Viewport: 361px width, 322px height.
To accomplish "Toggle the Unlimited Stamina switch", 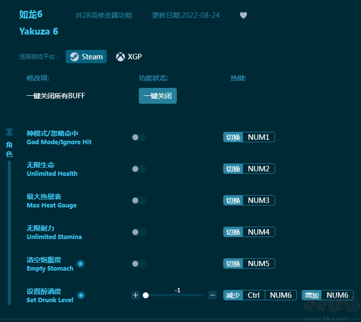I will 139,232.
